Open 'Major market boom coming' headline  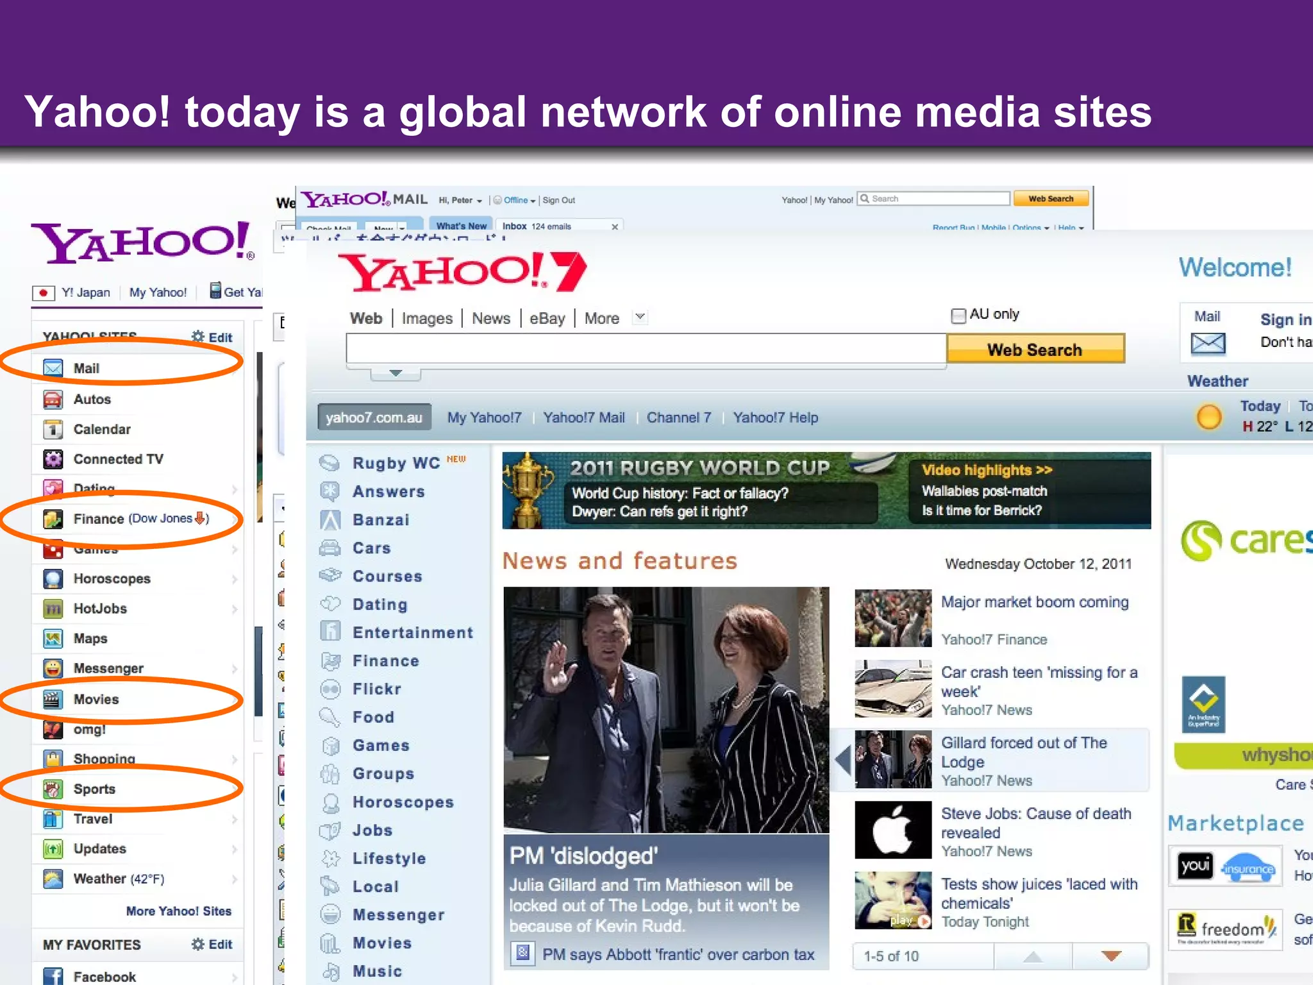pos(1035,602)
